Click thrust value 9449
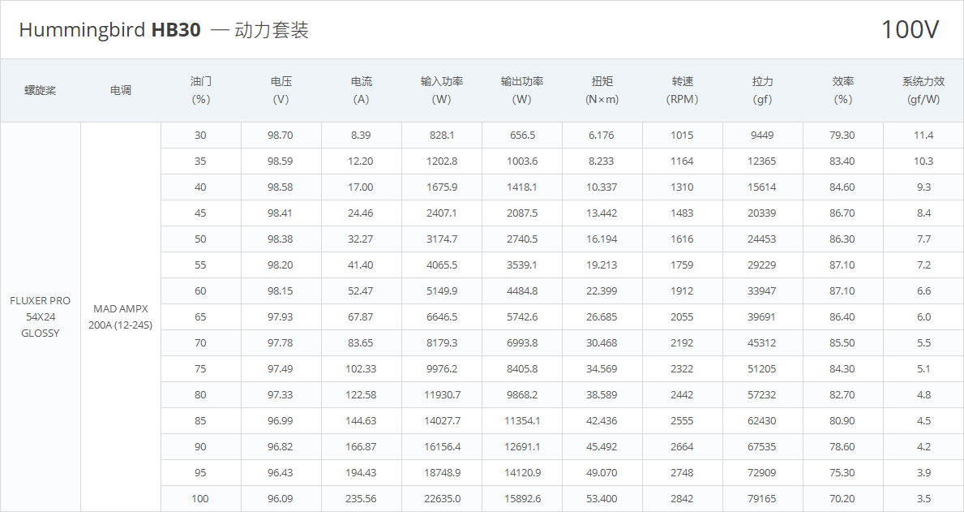 tap(762, 136)
